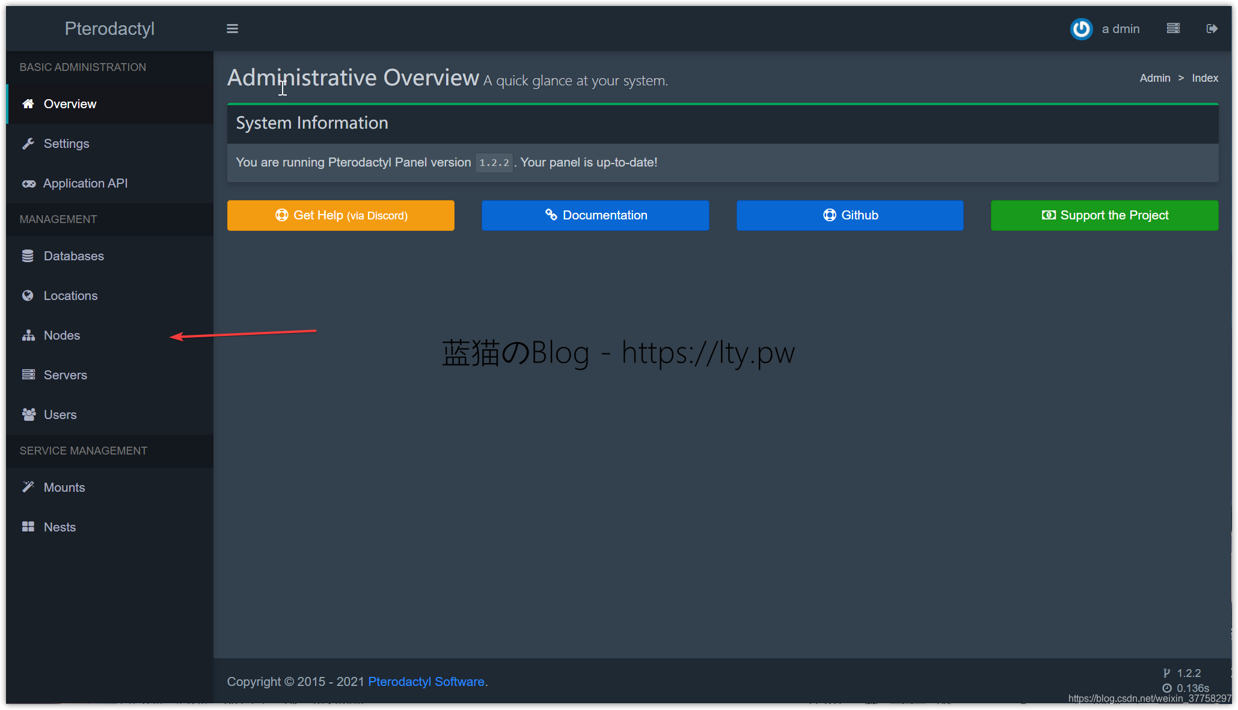This screenshot has height=710, width=1238.
Task: Click the logout icon in header
Action: (x=1212, y=29)
